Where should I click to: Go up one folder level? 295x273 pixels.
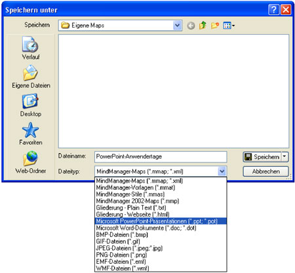(x=203, y=26)
